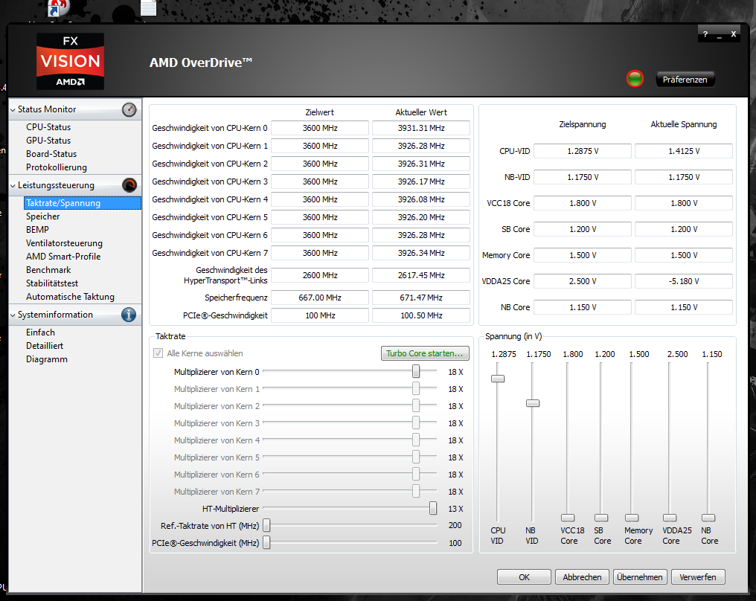Open Detailliert system information
This screenshot has height=601, width=756.
(45, 346)
